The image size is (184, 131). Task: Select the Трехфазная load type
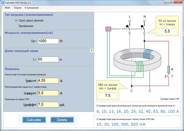point(16,26)
